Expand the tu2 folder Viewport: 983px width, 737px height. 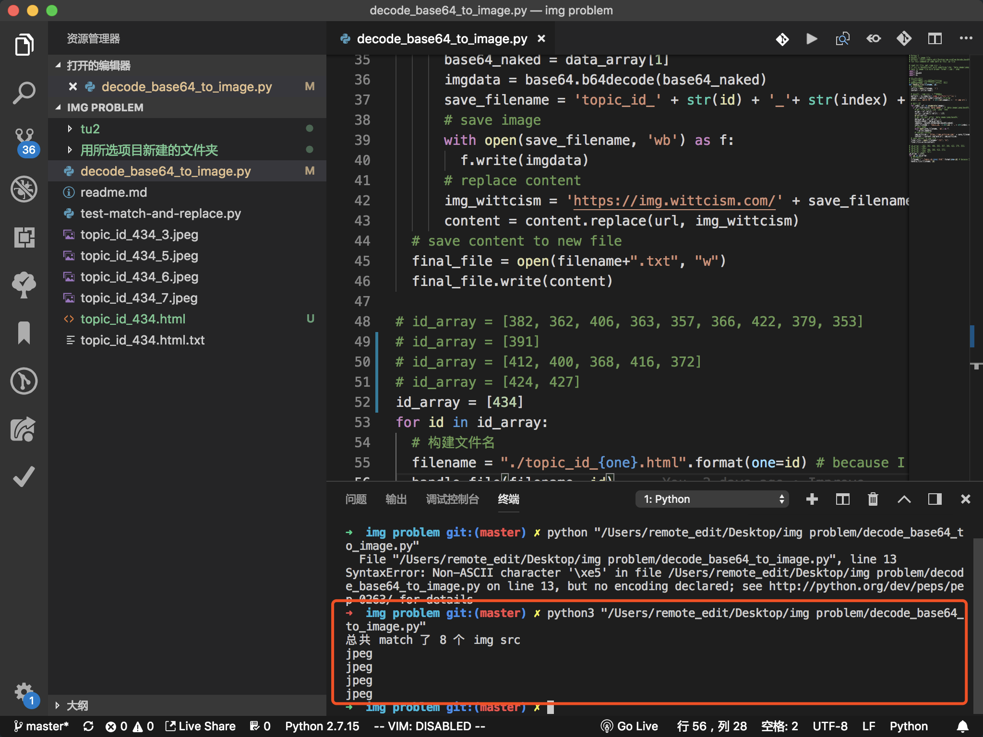point(90,129)
